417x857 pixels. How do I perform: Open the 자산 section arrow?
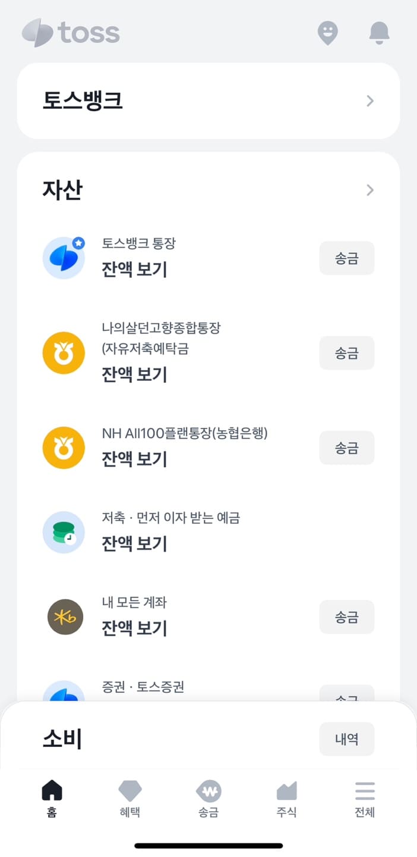point(369,190)
